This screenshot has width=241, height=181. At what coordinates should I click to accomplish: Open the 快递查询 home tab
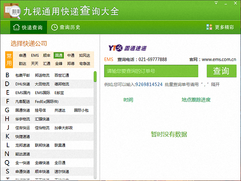click(x=28, y=27)
